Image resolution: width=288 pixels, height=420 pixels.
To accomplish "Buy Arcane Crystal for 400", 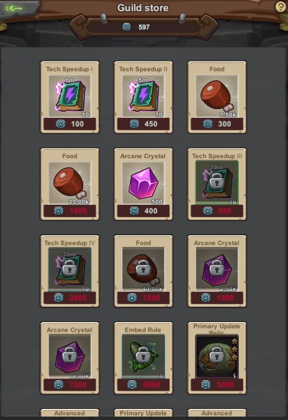I will 143,211.
